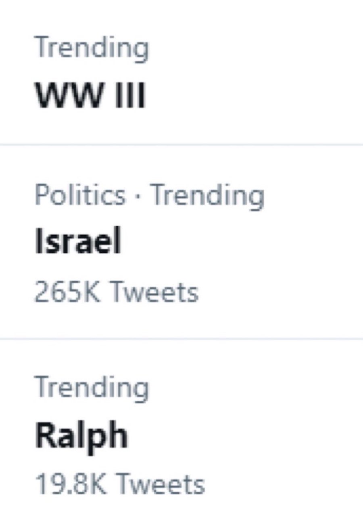Click empty space right of WW III
The image size is (363, 530).
[x=262, y=96]
